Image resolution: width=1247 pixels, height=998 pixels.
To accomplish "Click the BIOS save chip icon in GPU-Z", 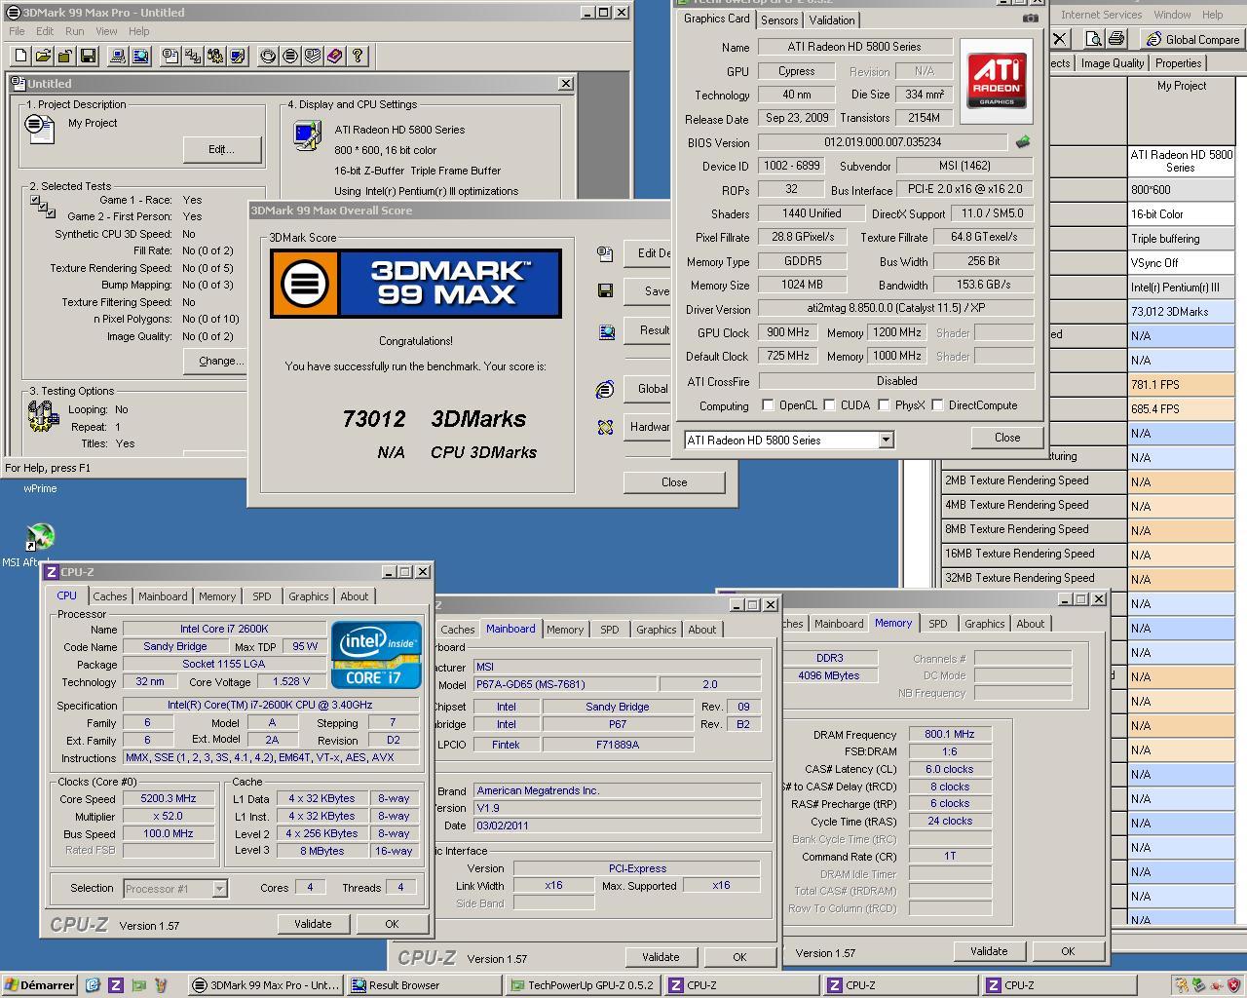I will tap(1022, 142).
